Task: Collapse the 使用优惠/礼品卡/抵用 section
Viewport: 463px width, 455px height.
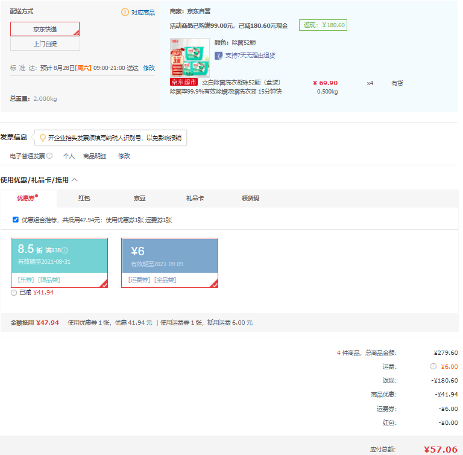Action: 75,180
